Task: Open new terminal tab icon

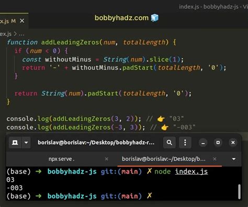Action: 15,143
